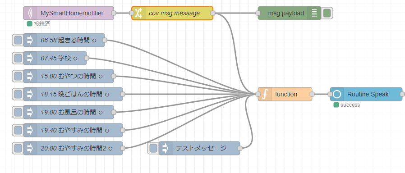Select the 20:00 おやすみの時間2 node label
The width and height of the screenshot is (405, 173).
coord(77,148)
